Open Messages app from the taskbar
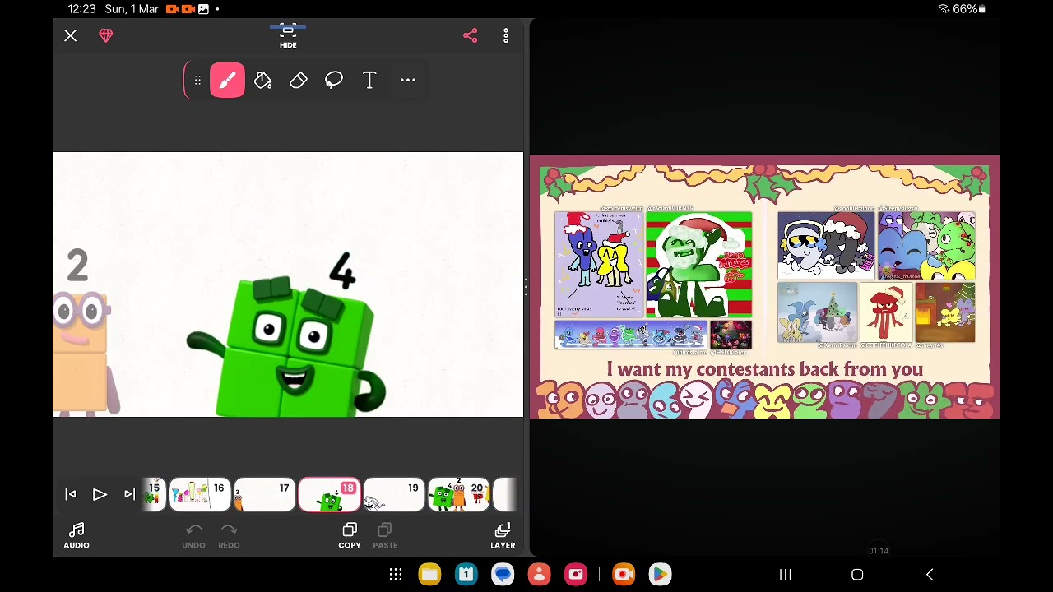This screenshot has height=592, width=1053. coord(503,575)
